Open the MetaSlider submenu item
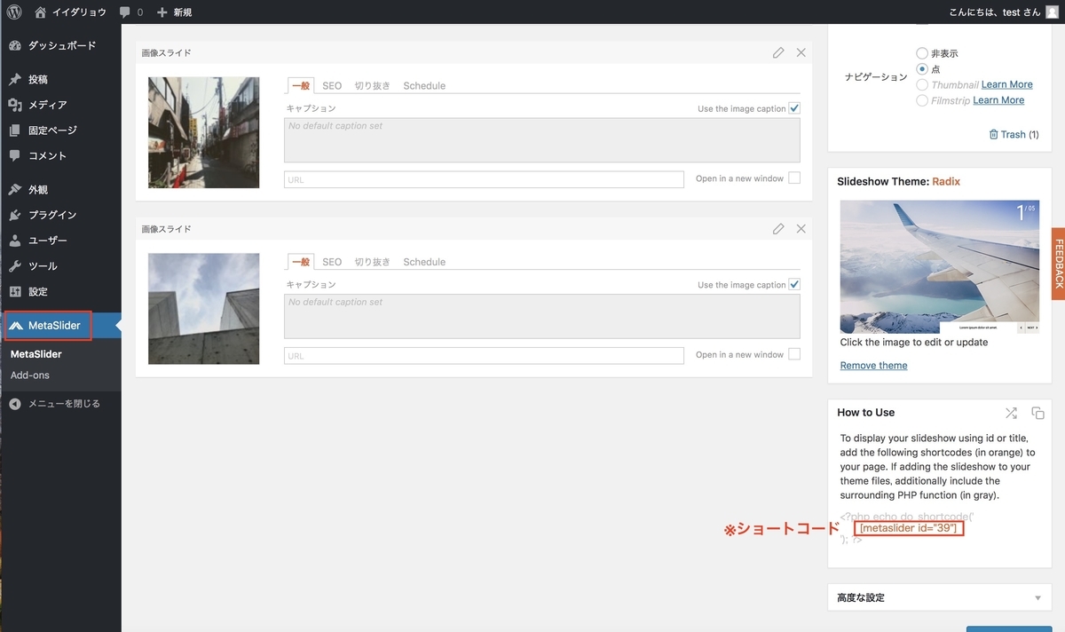 (x=36, y=354)
